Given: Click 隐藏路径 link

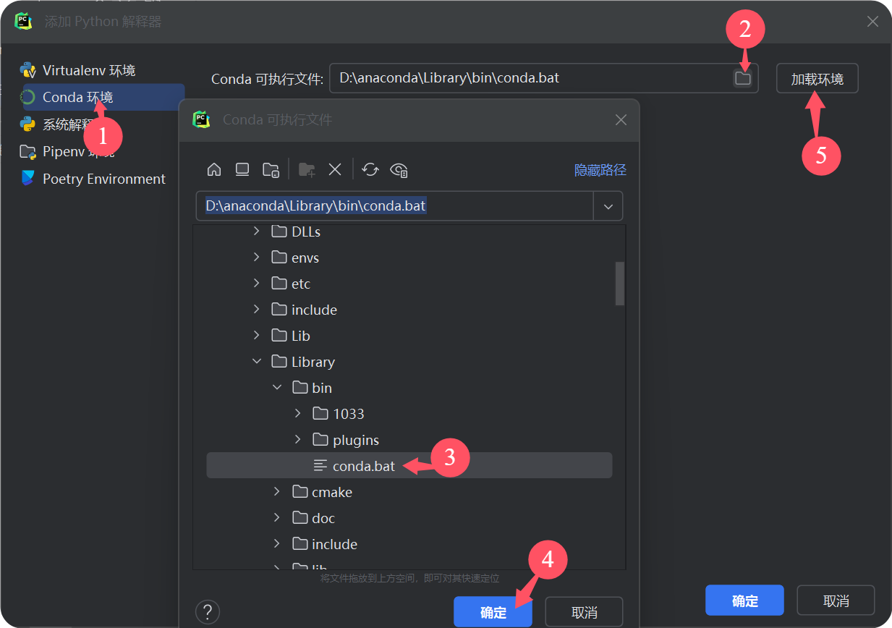Looking at the screenshot, I should pyautogui.click(x=600, y=170).
